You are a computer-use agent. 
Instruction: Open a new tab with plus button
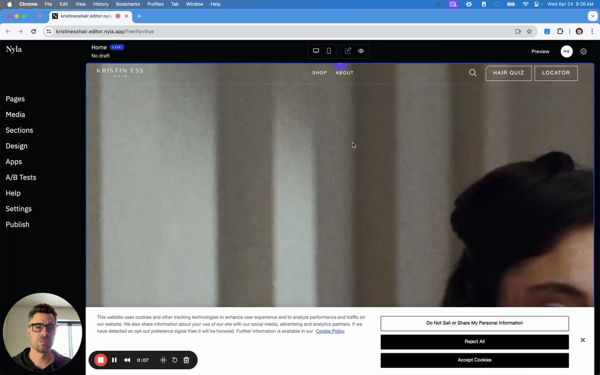coord(139,16)
